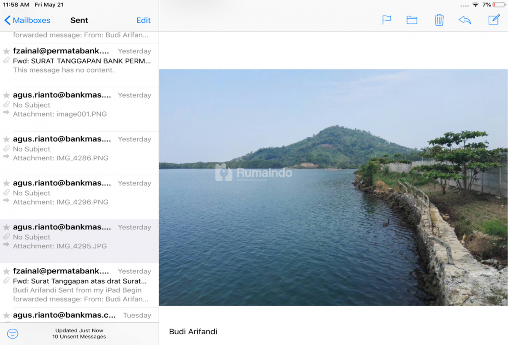Move message to a folder
The image size is (508, 345).
pos(412,20)
